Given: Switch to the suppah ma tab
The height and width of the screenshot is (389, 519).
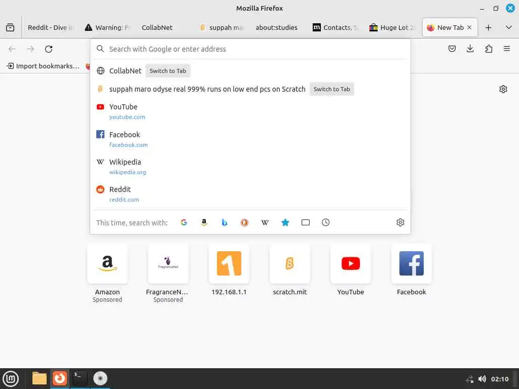Looking at the screenshot, I should pyautogui.click(x=221, y=27).
